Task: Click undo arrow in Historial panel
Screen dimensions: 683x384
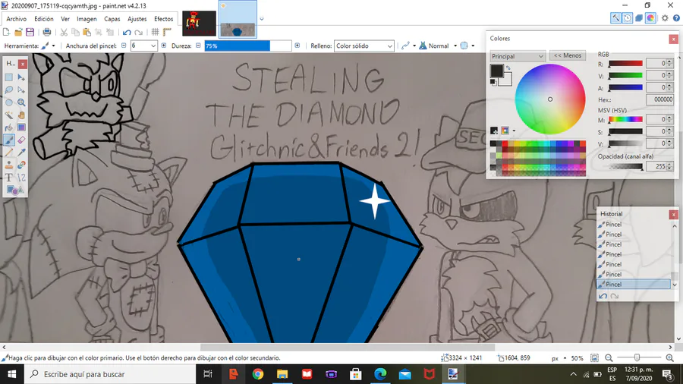Action: tap(603, 296)
